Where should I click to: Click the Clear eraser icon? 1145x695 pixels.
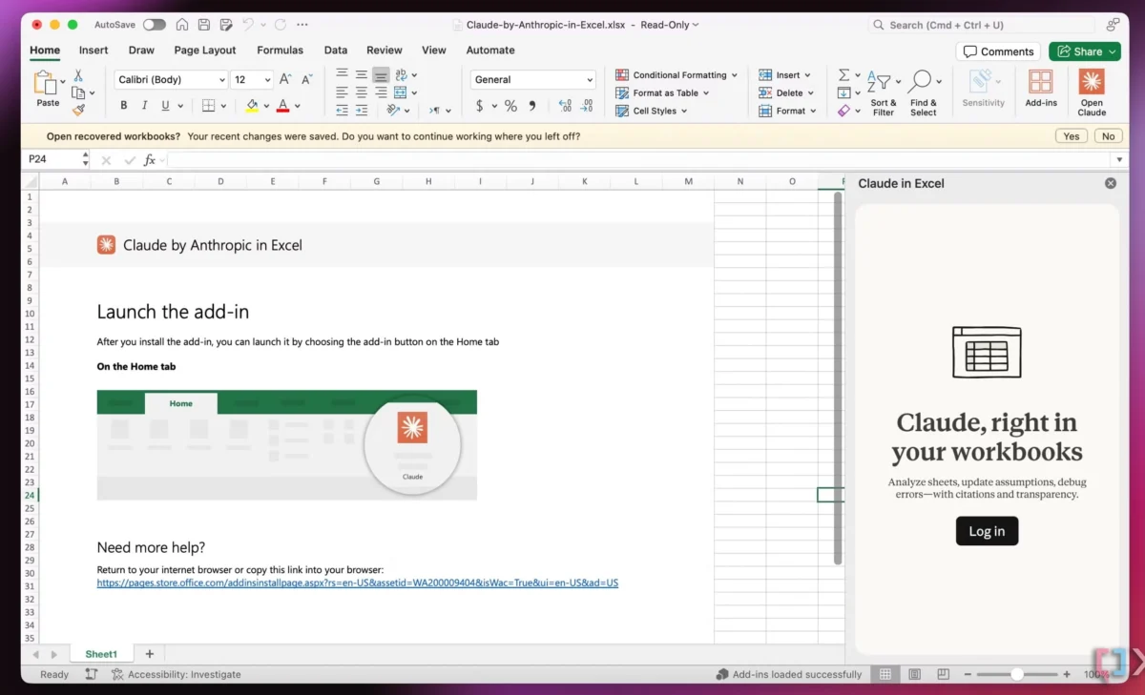tap(843, 111)
